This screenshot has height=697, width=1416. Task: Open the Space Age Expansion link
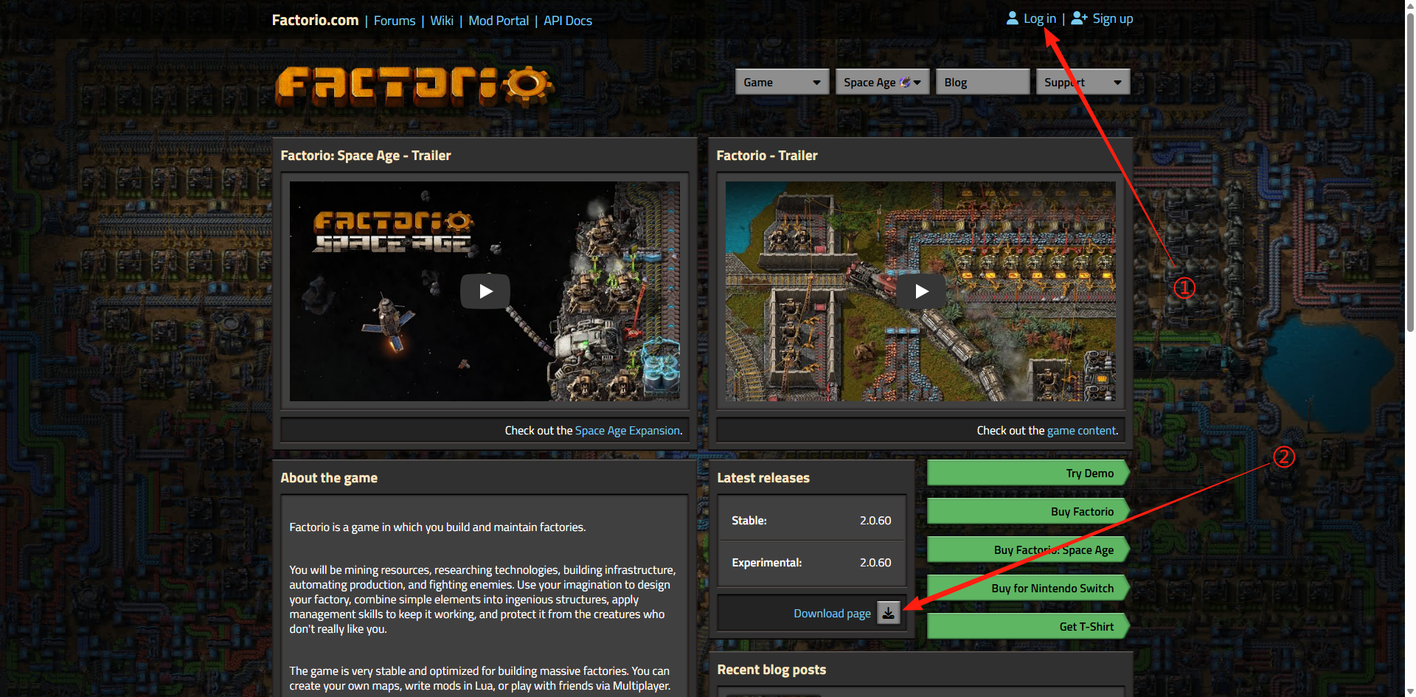[x=628, y=430]
